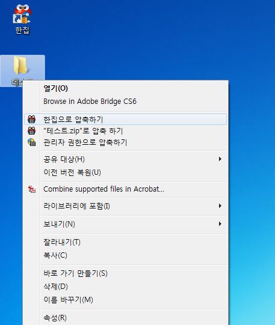The image size is (275, 325).
Task: Open 라이브러리에 포함(I) entry
Action: click(x=125, y=206)
